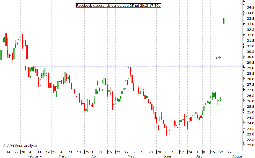Select the date label 6 on the time axis
The width and height of the screenshot is (255, 158).
click(134, 152)
